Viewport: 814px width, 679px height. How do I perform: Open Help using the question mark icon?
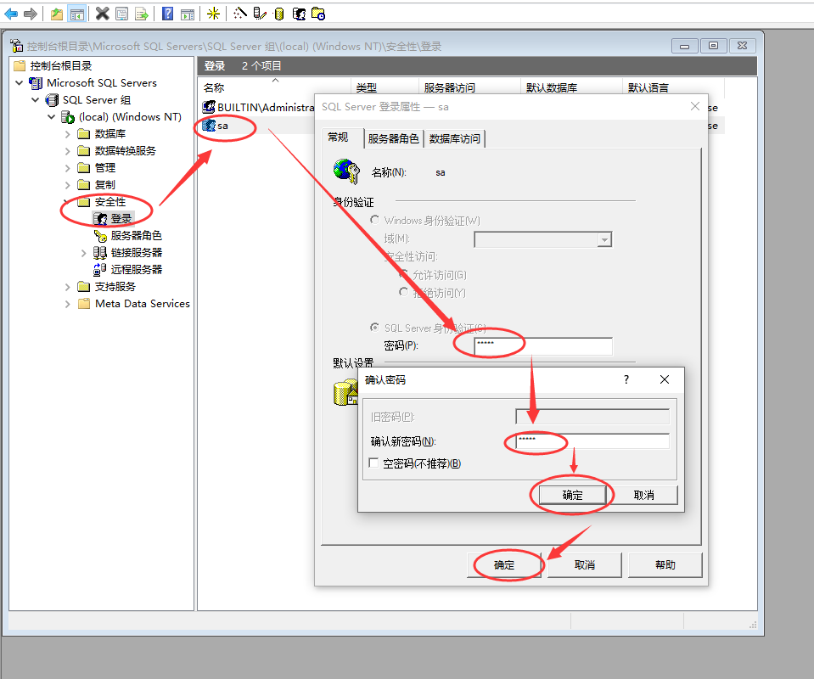(x=167, y=14)
